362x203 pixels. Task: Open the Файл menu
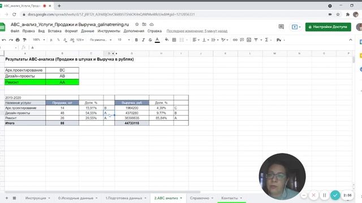15,31
